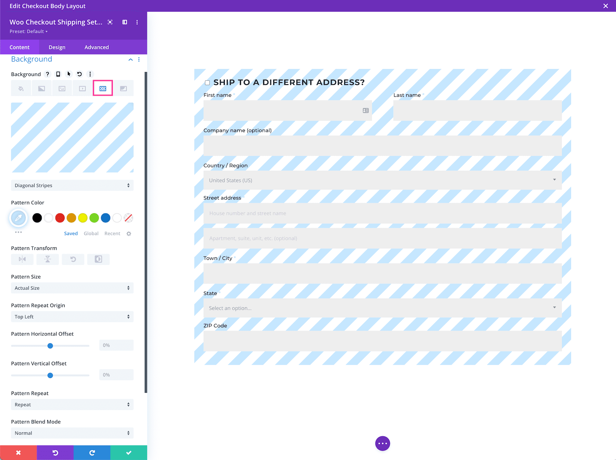Select the pattern background type icon
616x460 pixels.
(x=103, y=88)
